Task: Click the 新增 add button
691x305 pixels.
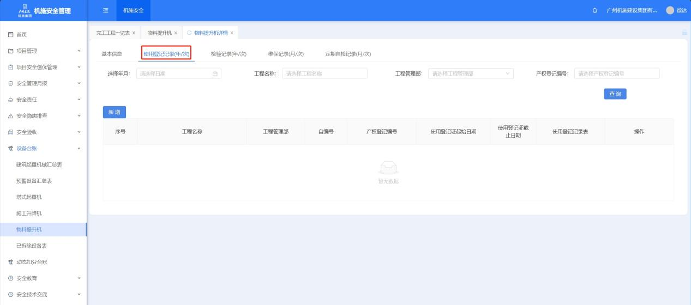Action: pyautogui.click(x=115, y=112)
